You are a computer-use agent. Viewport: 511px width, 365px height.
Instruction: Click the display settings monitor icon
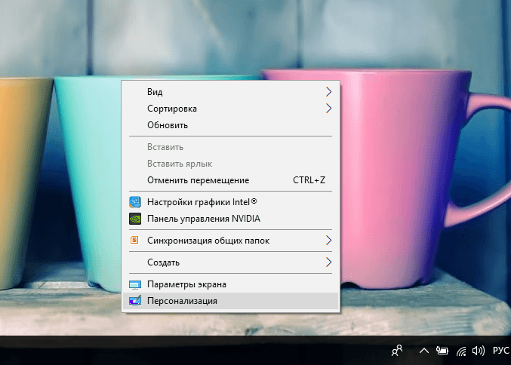pyautogui.click(x=135, y=285)
